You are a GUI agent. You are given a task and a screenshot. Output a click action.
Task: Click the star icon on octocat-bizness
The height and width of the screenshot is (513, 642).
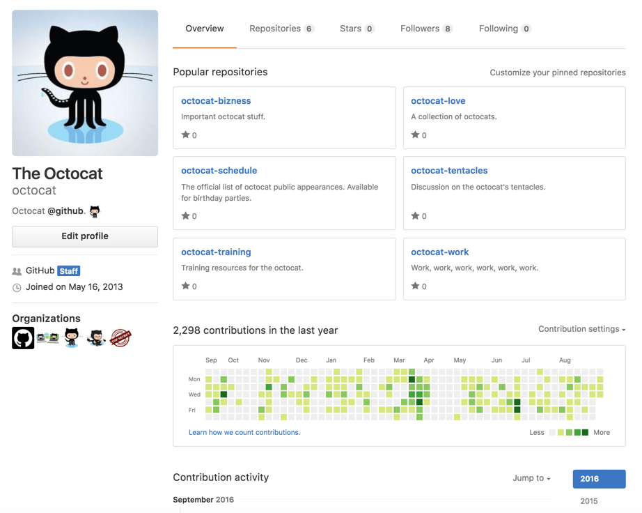(x=185, y=135)
